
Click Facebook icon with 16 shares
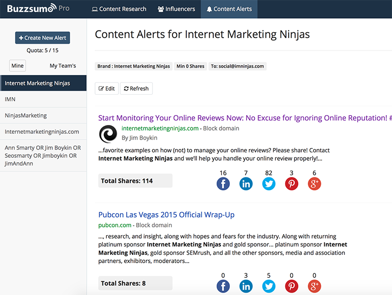tap(223, 184)
